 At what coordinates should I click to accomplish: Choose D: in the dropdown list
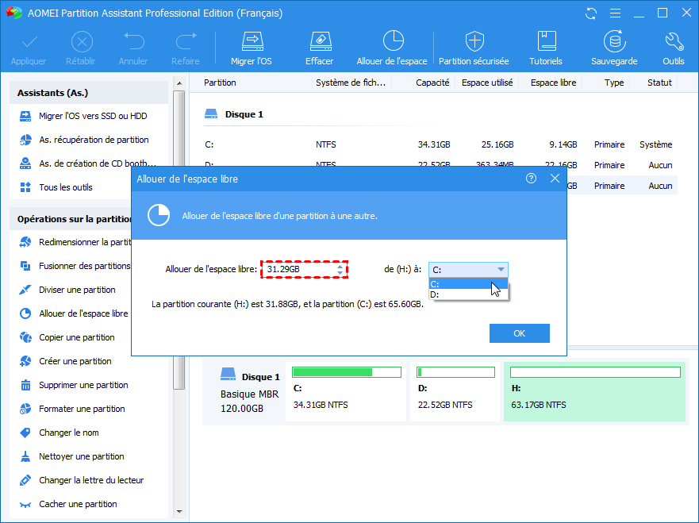click(468, 294)
